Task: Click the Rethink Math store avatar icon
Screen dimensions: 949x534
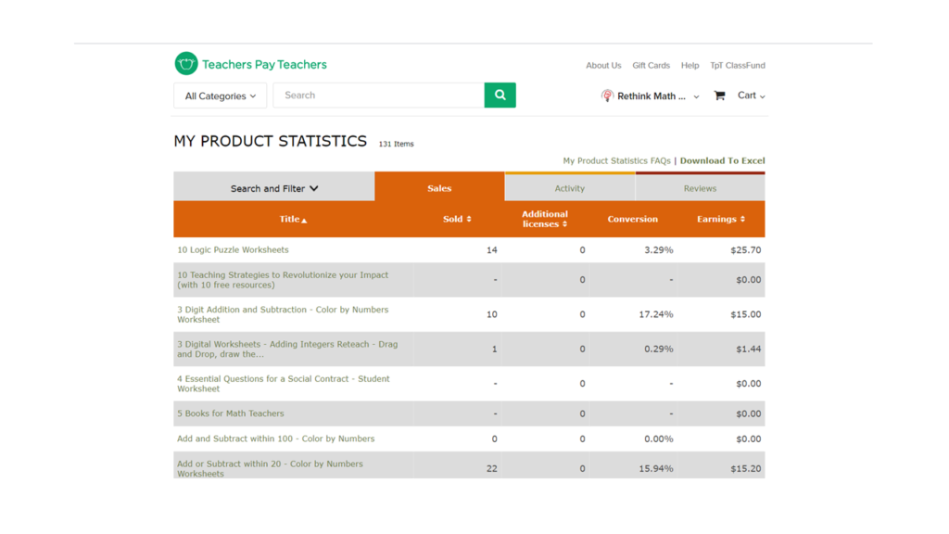Action: click(x=607, y=95)
